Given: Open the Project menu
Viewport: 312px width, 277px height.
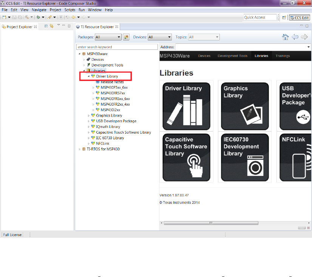Looking at the screenshot, I should tap(55, 10).
